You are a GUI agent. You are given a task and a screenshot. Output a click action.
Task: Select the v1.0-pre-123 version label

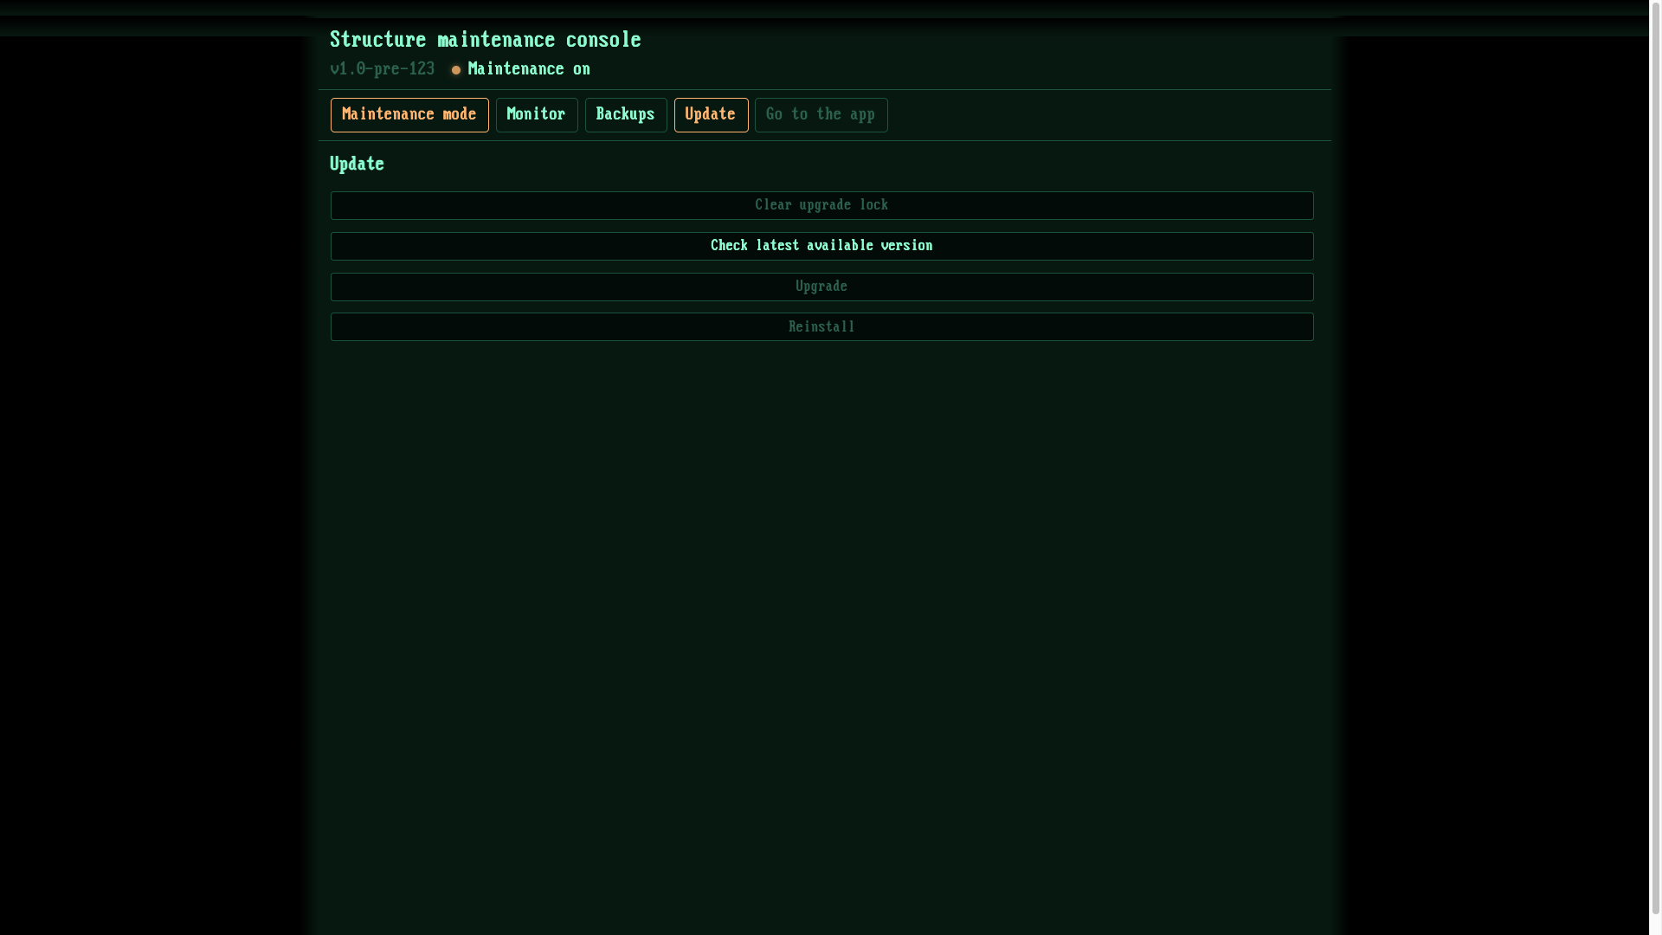coord(382,68)
